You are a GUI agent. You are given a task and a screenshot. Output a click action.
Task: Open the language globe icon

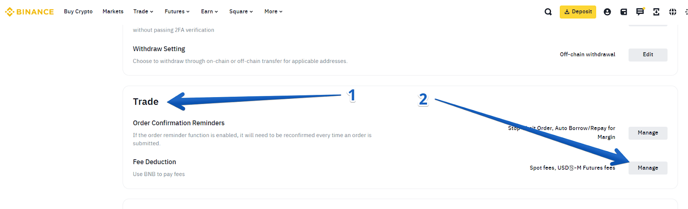click(673, 12)
